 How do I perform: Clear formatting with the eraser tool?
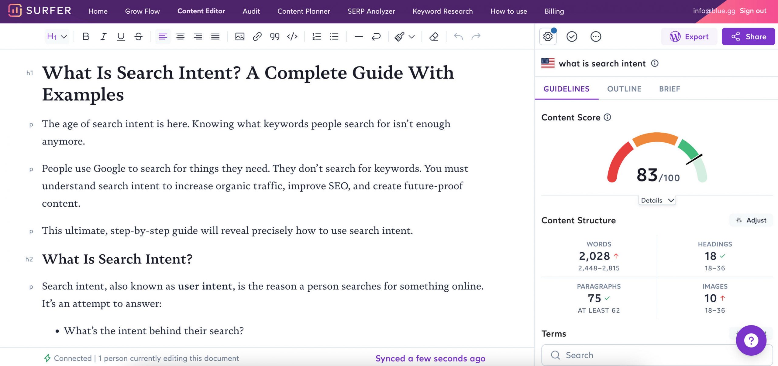434,36
